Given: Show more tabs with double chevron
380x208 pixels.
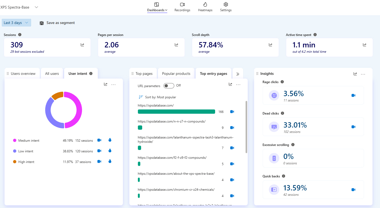Looking at the screenshot, I should pyautogui.click(x=238, y=74).
